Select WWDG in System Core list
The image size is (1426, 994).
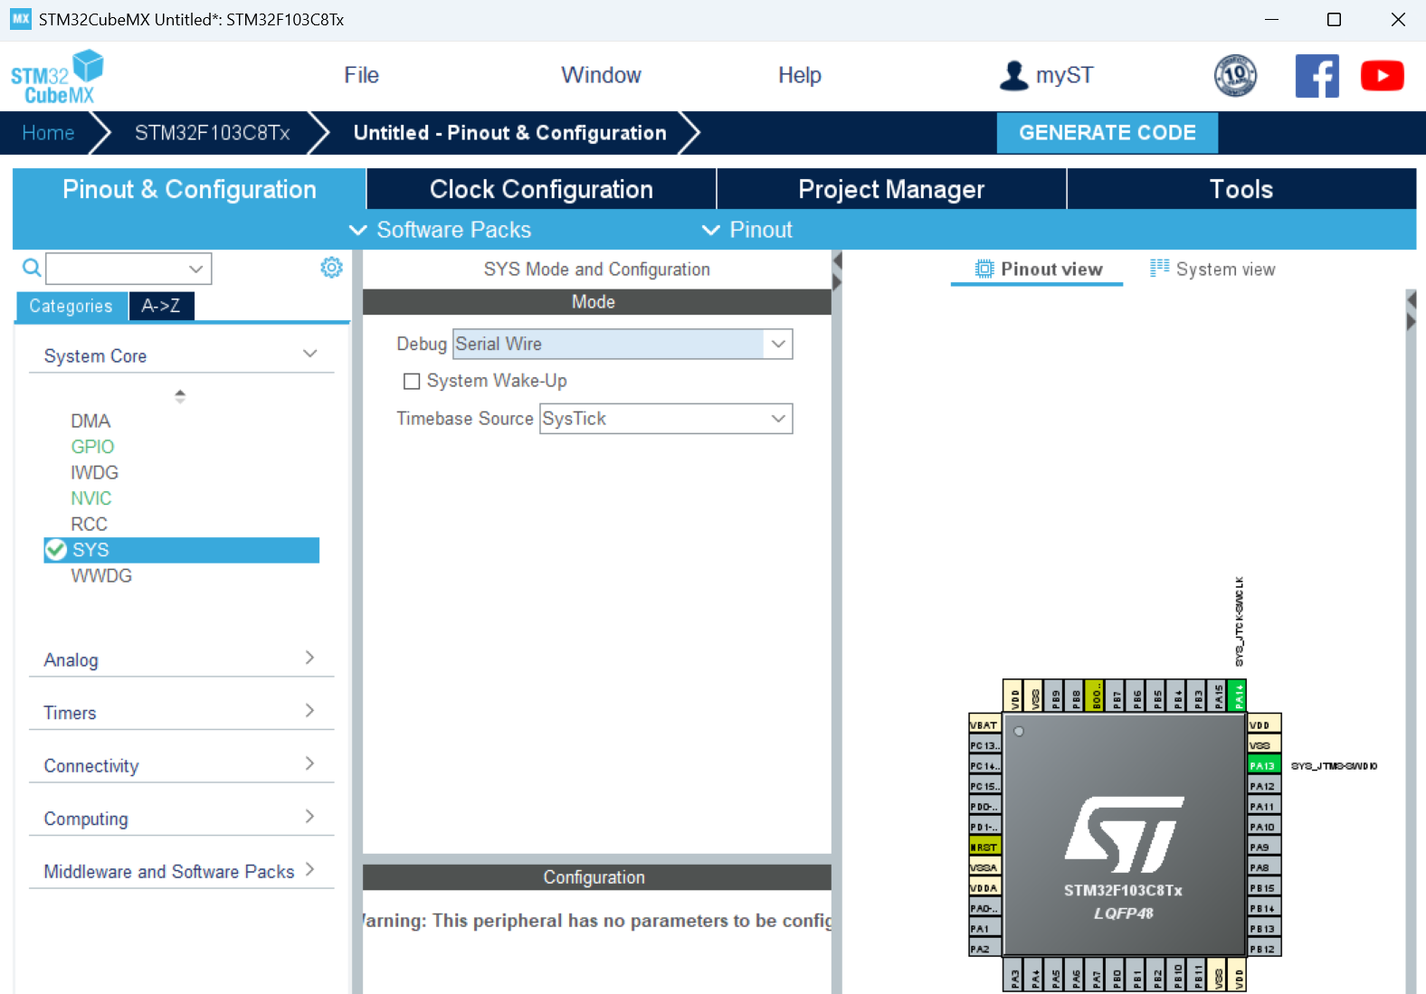pyautogui.click(x=101, y=575)
